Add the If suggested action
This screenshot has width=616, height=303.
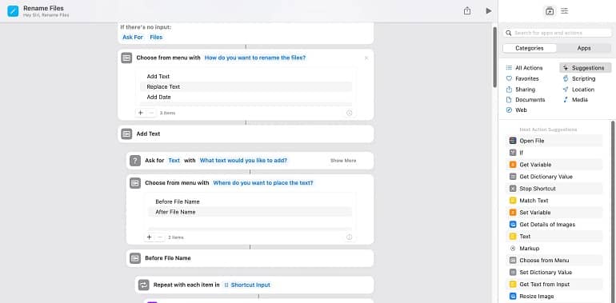tap(554, 153)
